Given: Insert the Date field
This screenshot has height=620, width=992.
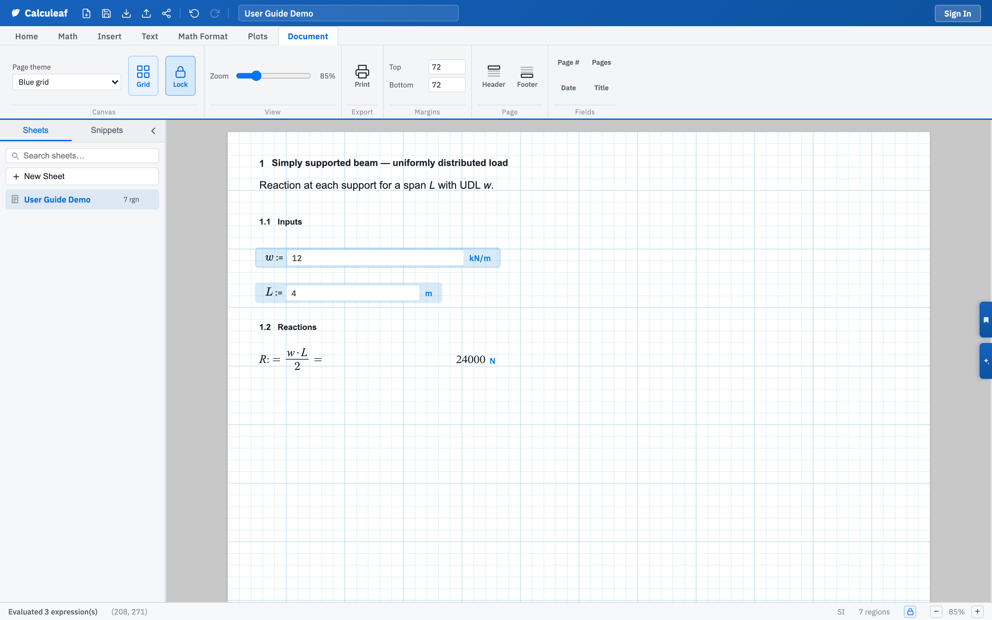Looking at the screenshot, I should 568,88.
